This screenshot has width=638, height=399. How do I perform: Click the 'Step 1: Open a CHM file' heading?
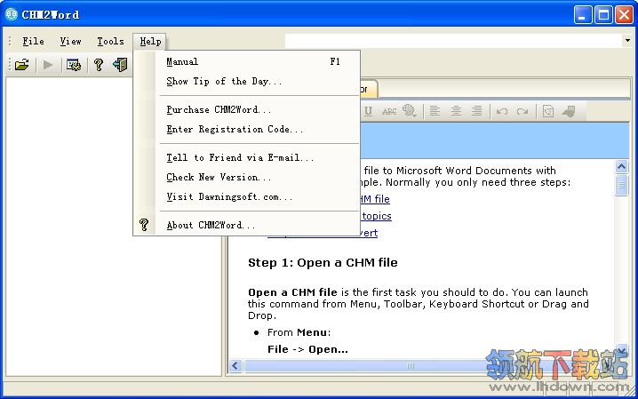coord(323,263)
